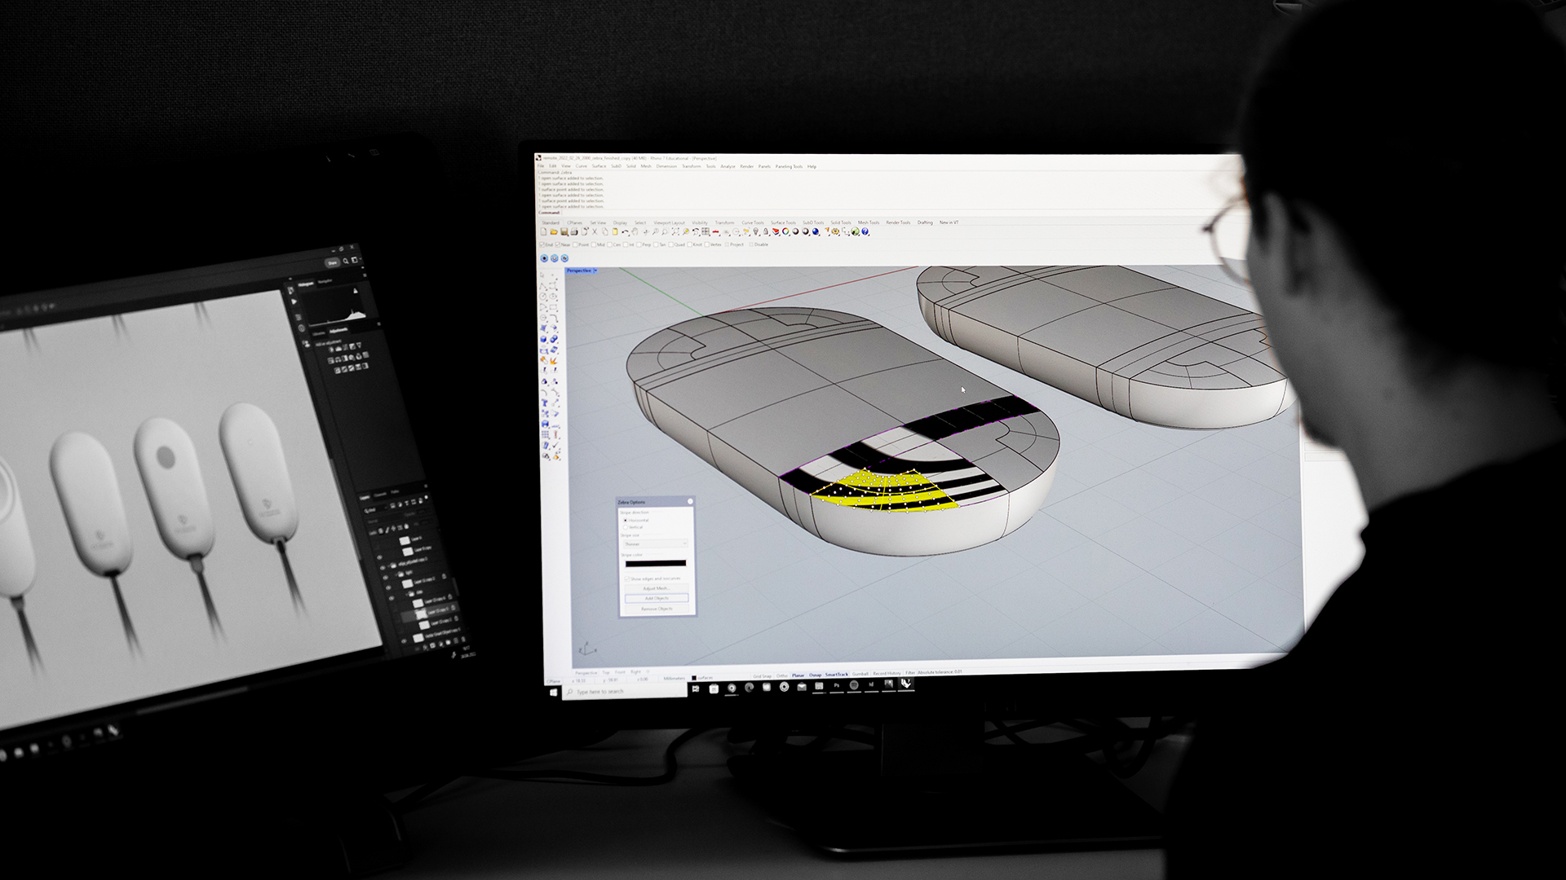Click the New file icon in Rhino toolbar
1566x880 pixels.
(x=543, y=231)
